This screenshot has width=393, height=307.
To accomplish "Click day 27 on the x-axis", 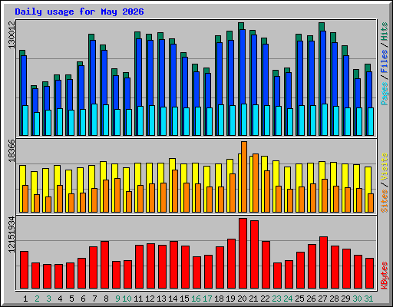I will [322, 299].
